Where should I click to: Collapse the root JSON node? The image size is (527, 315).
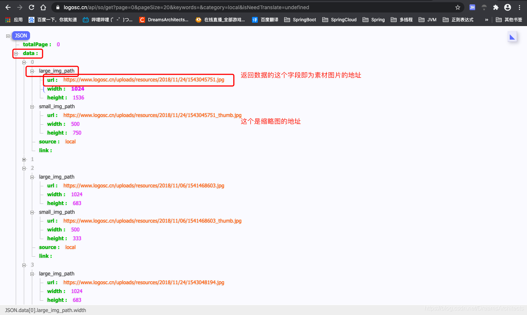(8, 36)
